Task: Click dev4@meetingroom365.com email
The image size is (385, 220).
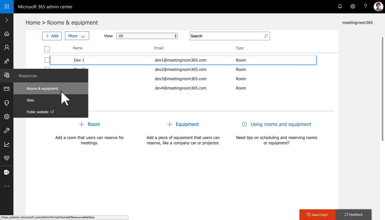Action: (x=180, y=88)
